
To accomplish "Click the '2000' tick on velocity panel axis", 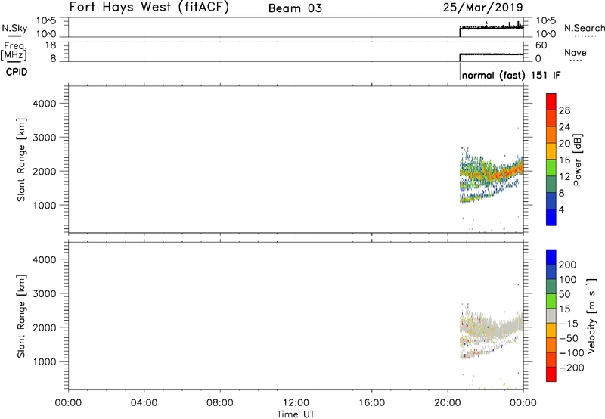I will point(45,327).
